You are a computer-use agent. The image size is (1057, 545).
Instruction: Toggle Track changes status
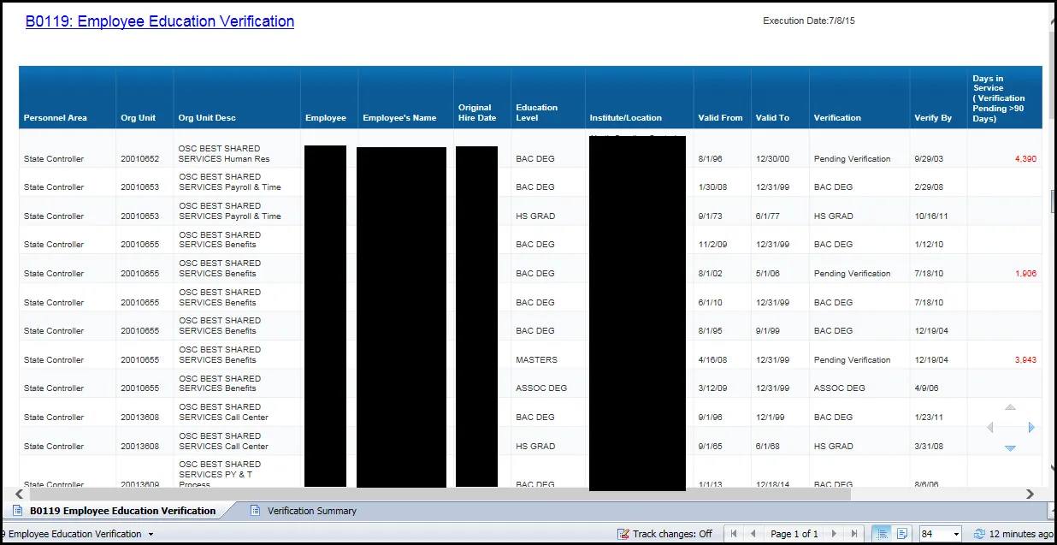[664, 534]
